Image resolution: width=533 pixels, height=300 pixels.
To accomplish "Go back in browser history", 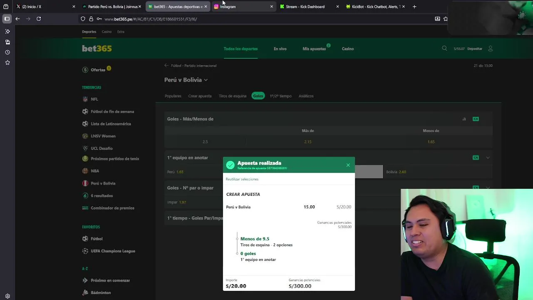I will point(17,19).
